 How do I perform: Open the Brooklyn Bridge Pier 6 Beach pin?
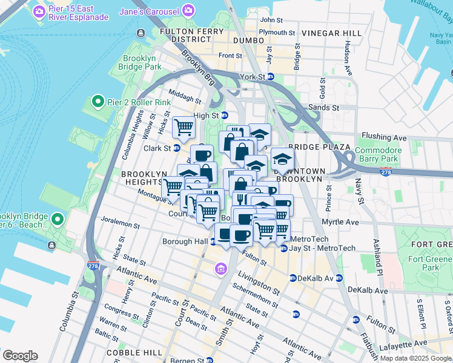pos(58,220)
